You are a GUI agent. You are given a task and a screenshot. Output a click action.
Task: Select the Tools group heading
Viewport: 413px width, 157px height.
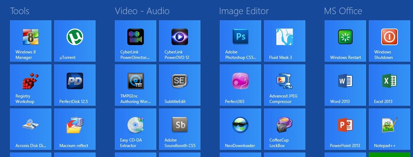[x=20, y=11]
